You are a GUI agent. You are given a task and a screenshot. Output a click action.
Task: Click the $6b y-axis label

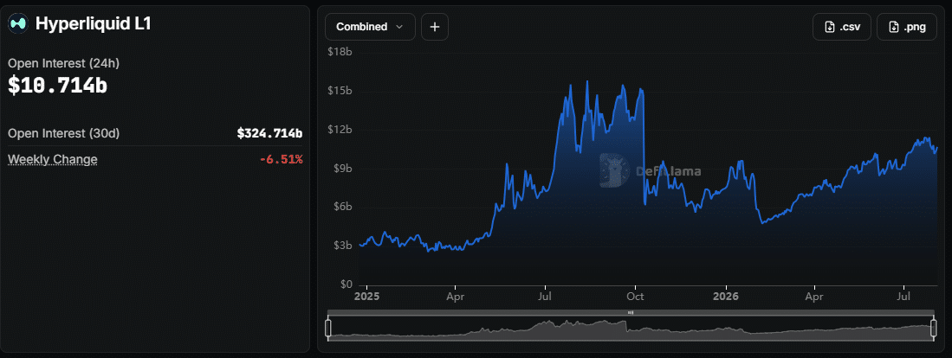tap(342, 208)
